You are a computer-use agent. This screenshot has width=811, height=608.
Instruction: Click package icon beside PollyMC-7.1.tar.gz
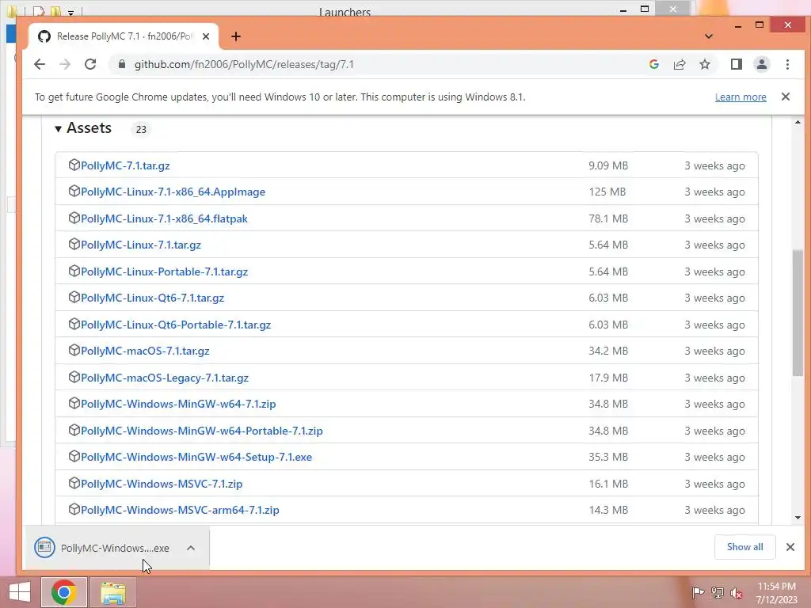tap(74, 165)
